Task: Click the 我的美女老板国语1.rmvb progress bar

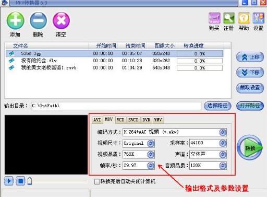Action: click(200, 68)
